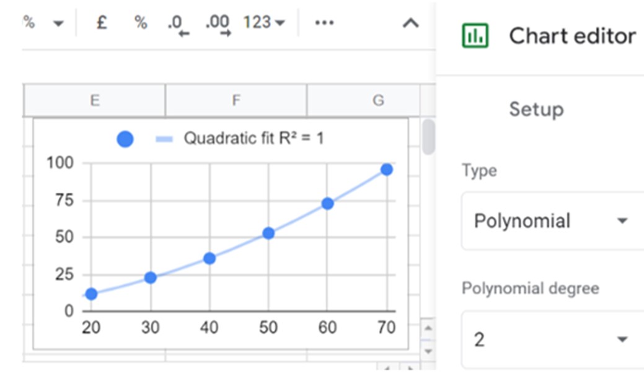Image resolution: width=644 pixels, height=376 pixels.
Task: Click the blue series dot in legend
Action: pyautogui.click(x=125, y=139)
